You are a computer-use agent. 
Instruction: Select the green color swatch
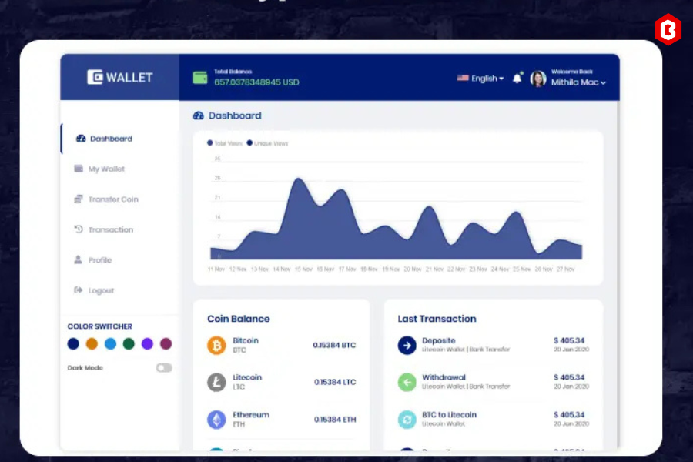pyautogui.click(x=129, y=343)
